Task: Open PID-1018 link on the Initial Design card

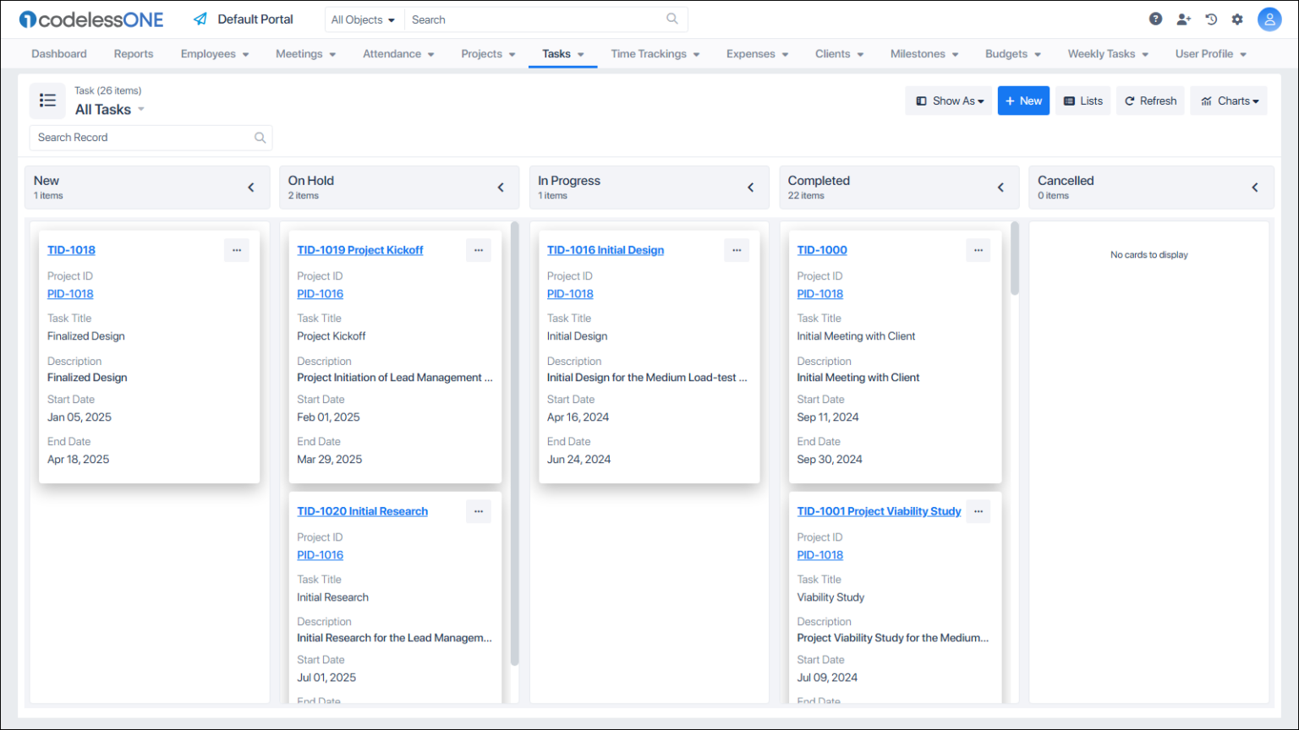Action: [570, 294]
